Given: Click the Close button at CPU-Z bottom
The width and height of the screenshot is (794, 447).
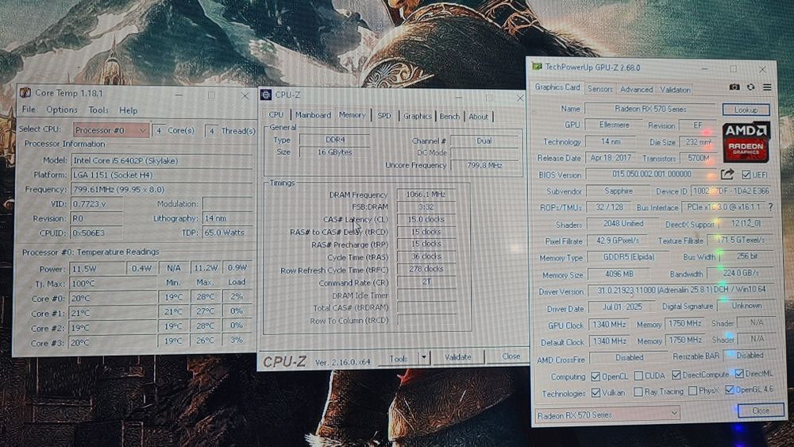Looking at the screenshot, I should (511, 356).
